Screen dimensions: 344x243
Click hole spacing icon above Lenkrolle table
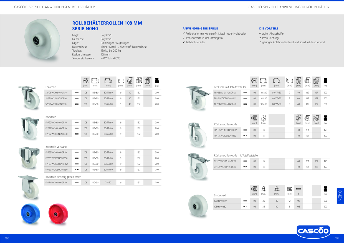click(108, 81)
